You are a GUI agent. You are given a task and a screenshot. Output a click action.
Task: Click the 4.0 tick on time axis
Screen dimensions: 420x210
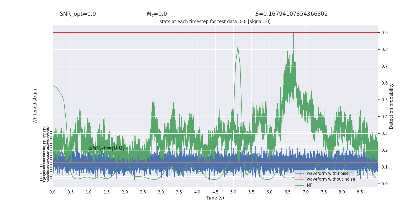[x=197, y=192]
